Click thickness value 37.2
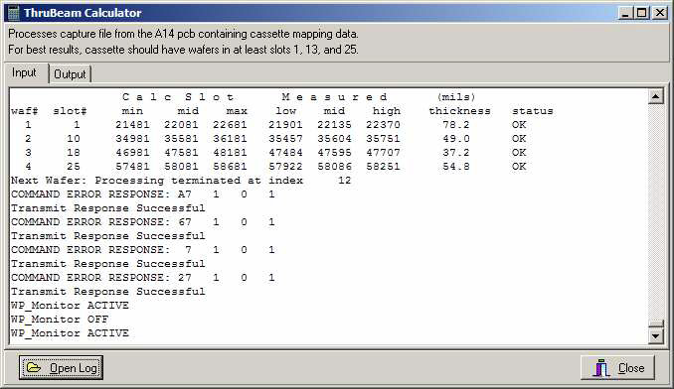Image resolution: width=674 pixels, height=389 pixels. (456, 152)
